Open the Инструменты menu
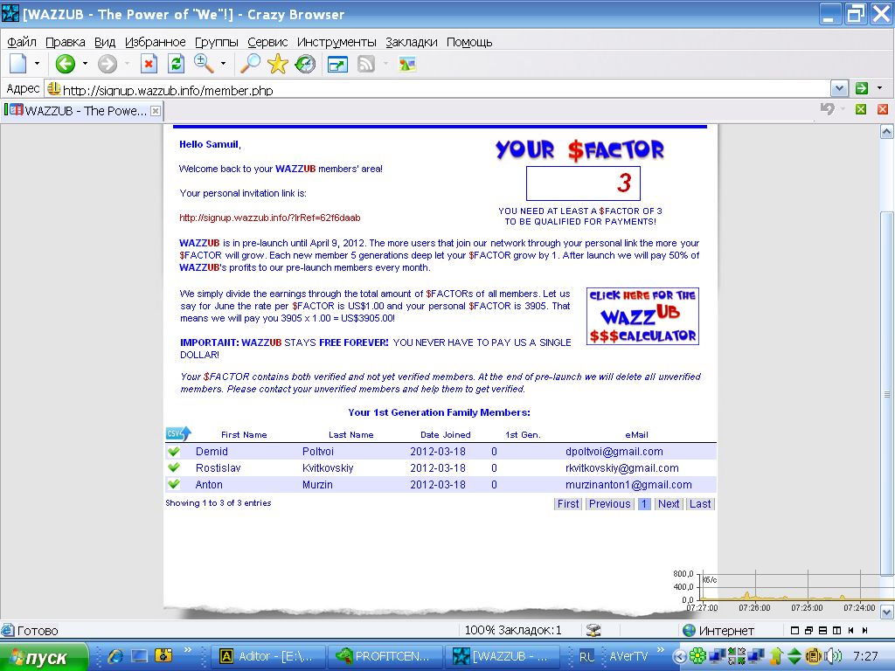Screen dimensions: 895x671 (x=336, y=42)
